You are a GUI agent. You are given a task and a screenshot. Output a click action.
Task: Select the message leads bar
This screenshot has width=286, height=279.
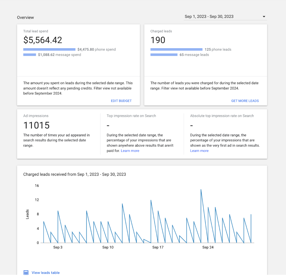164,55
